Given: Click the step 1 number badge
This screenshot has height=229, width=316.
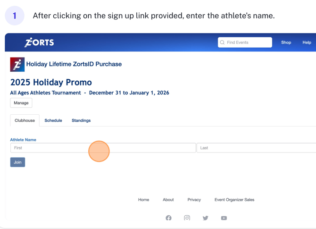Looking at the screenshot, I should click(x=15, y=16).
